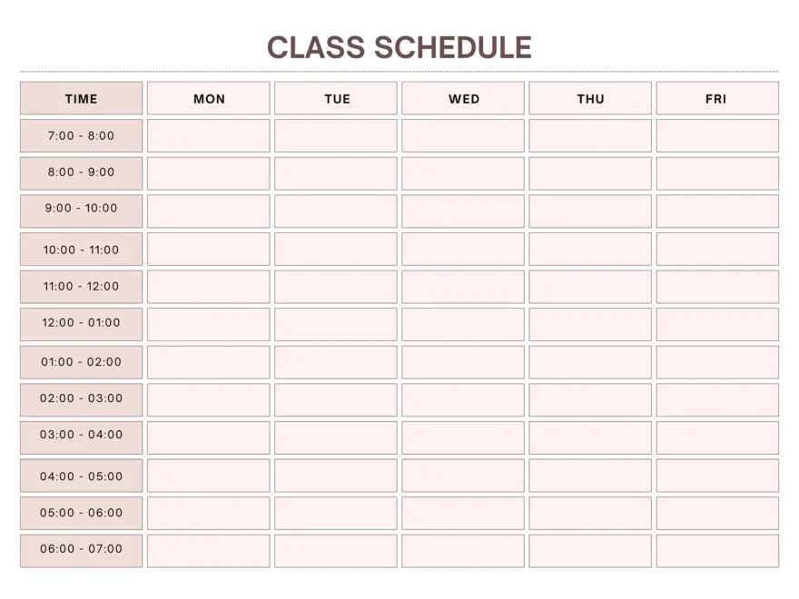Click the TUE header cell

(x=336, y=98)
